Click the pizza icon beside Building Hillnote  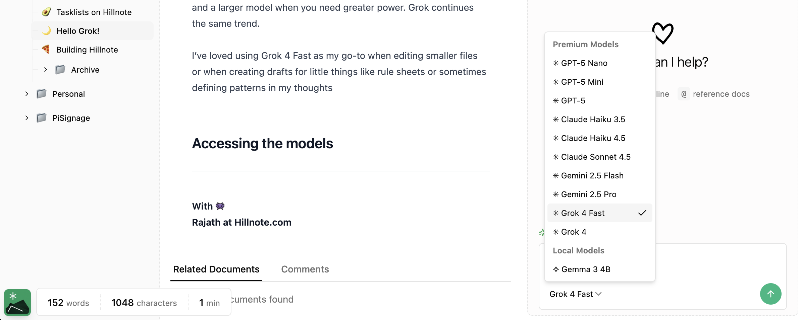coord(46,50)
